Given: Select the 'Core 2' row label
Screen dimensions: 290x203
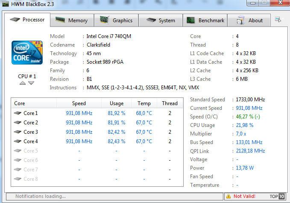Looking at the screenshot, I should click(30, 123).
